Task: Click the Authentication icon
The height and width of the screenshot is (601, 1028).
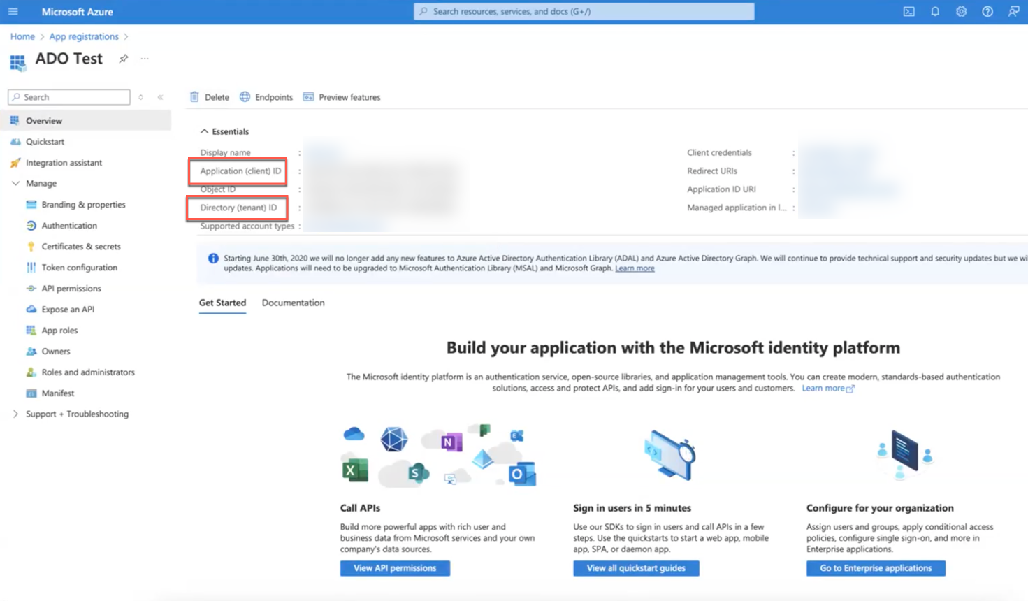Action: click(x=31, y=226)
